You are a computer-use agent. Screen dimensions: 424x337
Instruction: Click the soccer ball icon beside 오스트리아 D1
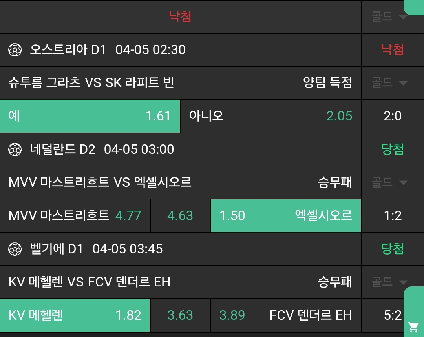click(x=15, y=50)
